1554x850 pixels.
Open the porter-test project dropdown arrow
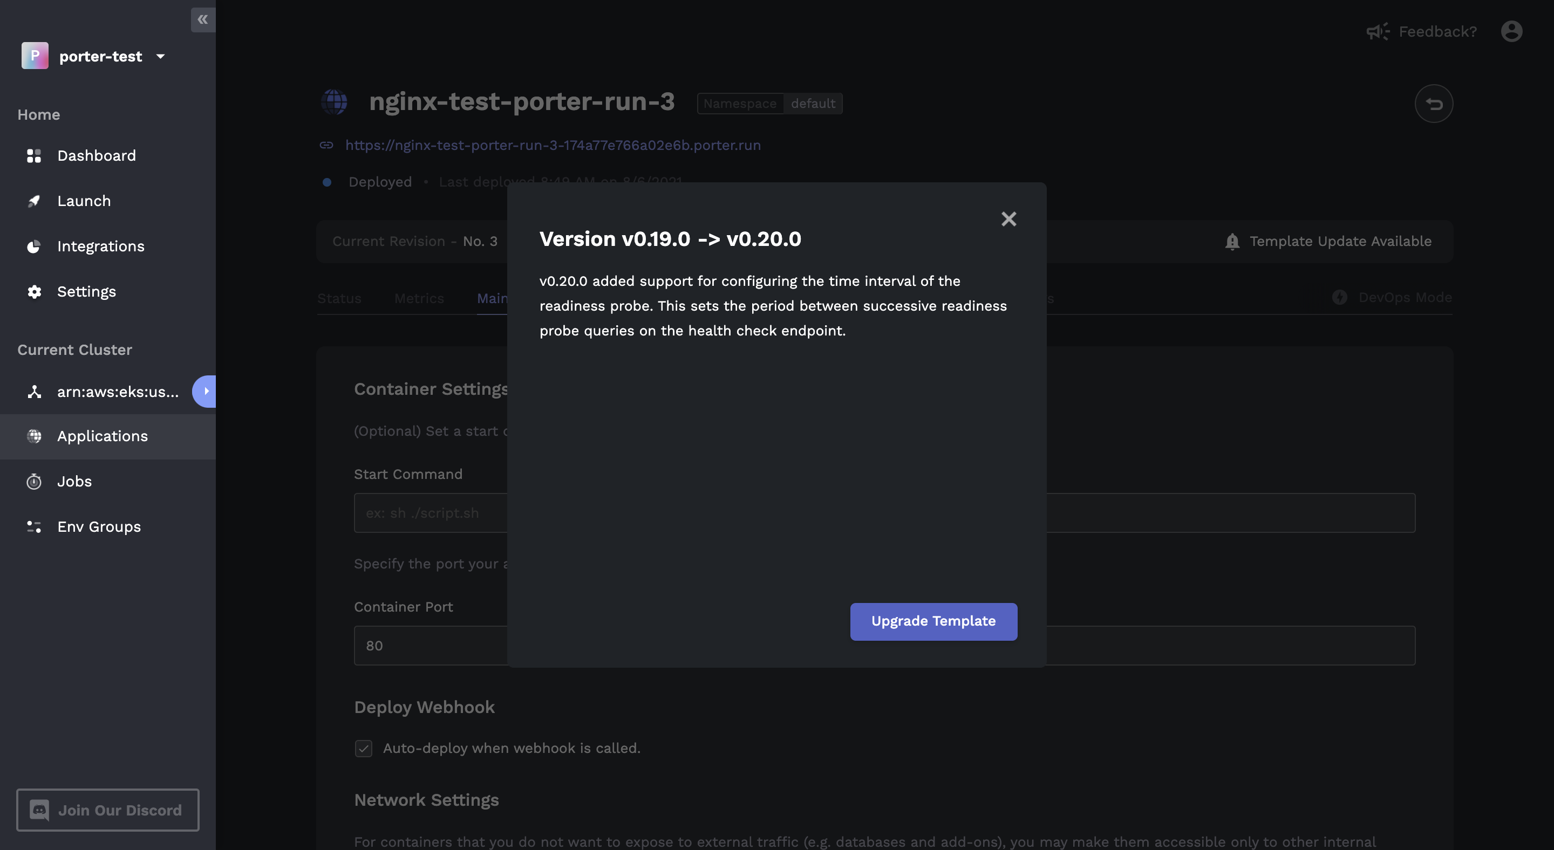point(160,56)
